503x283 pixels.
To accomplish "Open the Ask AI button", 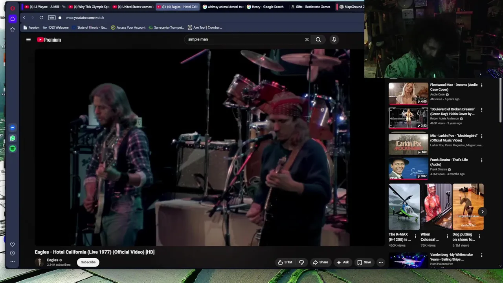I will coord(343,262).
